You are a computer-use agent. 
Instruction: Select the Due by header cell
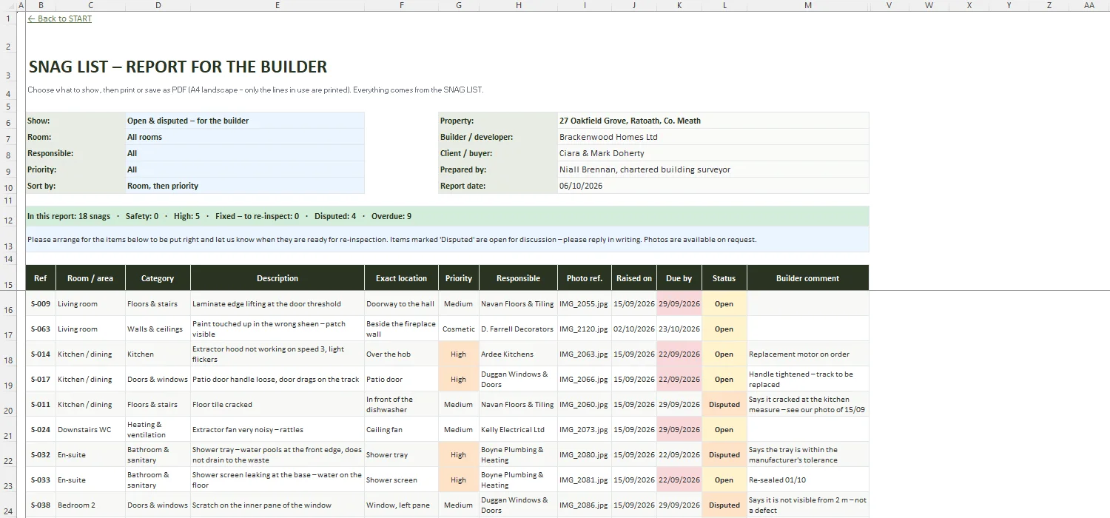[679, 278]
